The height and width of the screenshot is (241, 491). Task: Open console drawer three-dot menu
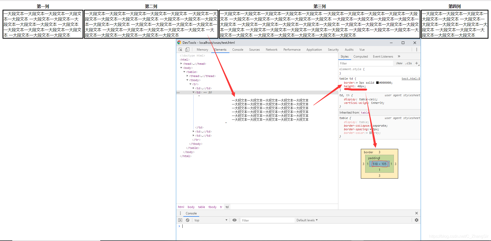point(180,213)
